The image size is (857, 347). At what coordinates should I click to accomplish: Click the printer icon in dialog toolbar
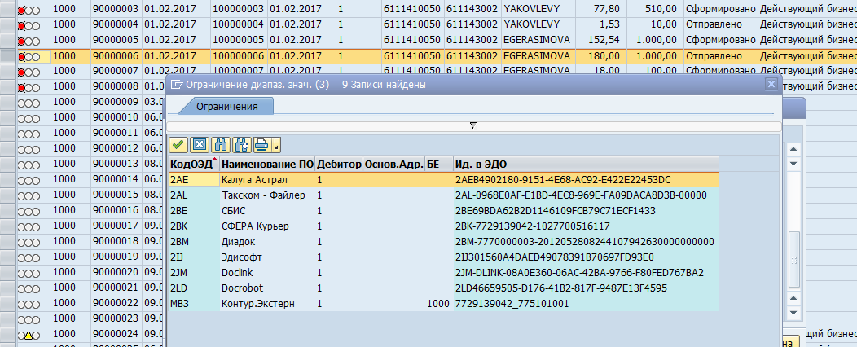(261, 145)
